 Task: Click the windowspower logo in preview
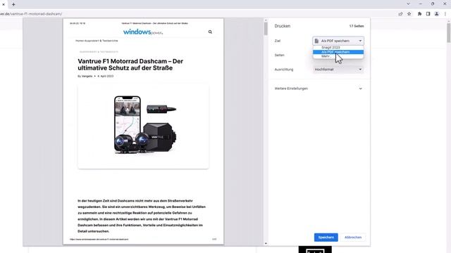(143, 32)
